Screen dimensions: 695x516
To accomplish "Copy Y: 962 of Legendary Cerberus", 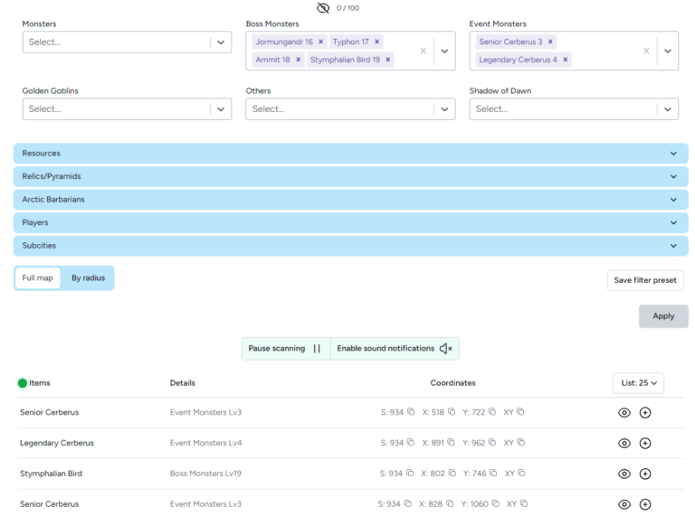I will coord(492,443).
